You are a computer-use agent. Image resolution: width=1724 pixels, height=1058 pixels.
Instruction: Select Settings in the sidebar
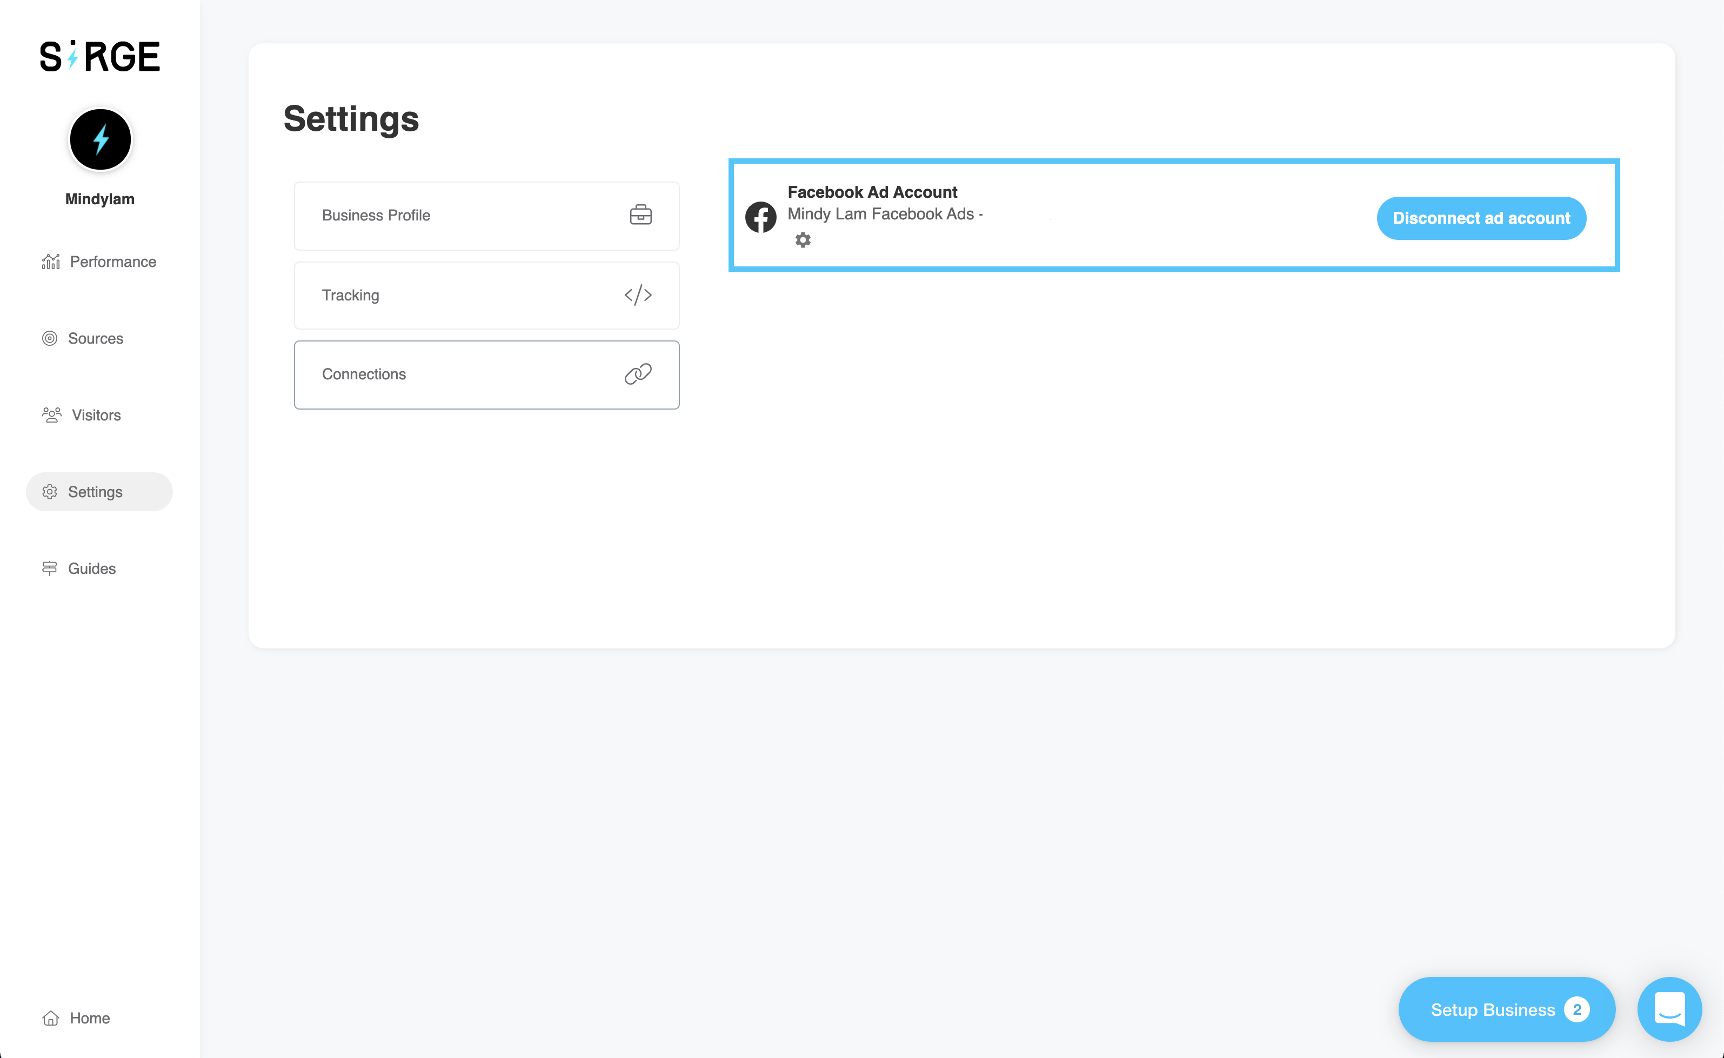point(95,492)
